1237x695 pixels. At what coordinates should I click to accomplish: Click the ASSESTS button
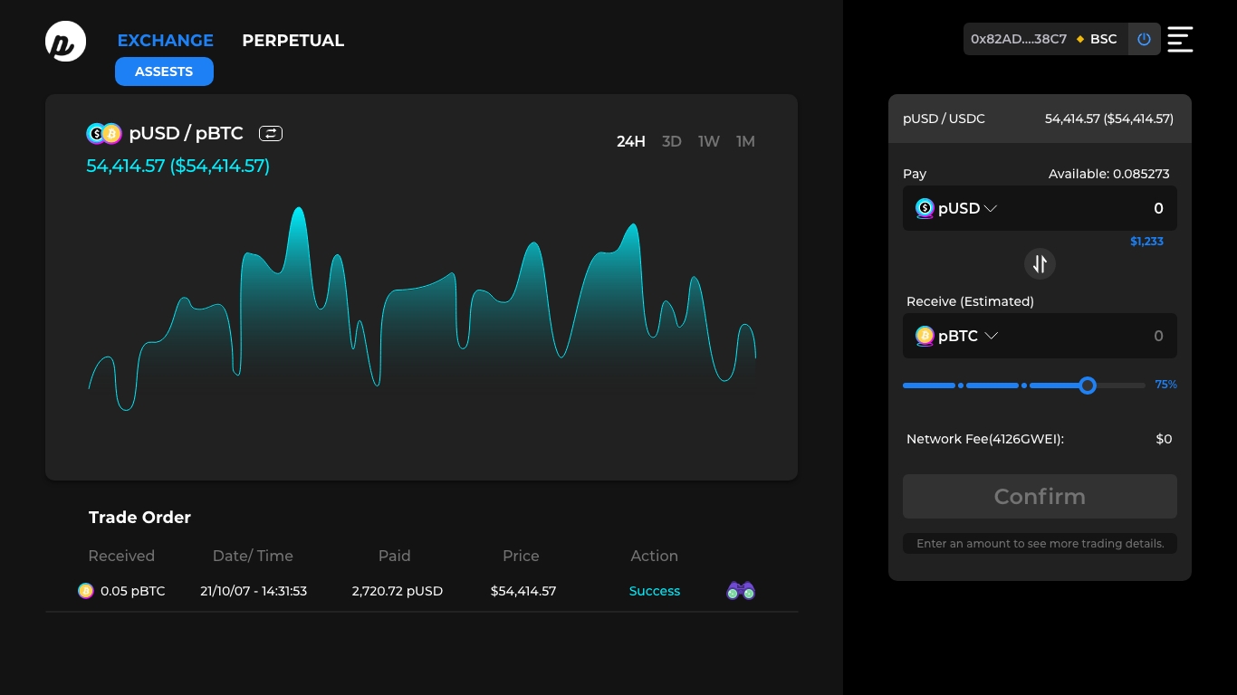[x=164, y=71]
